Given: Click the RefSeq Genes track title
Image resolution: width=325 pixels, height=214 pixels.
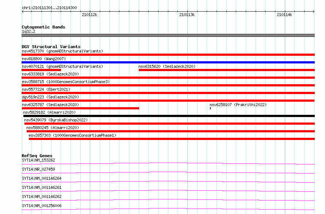Looking at the screenshot, I should click(37, 156).
